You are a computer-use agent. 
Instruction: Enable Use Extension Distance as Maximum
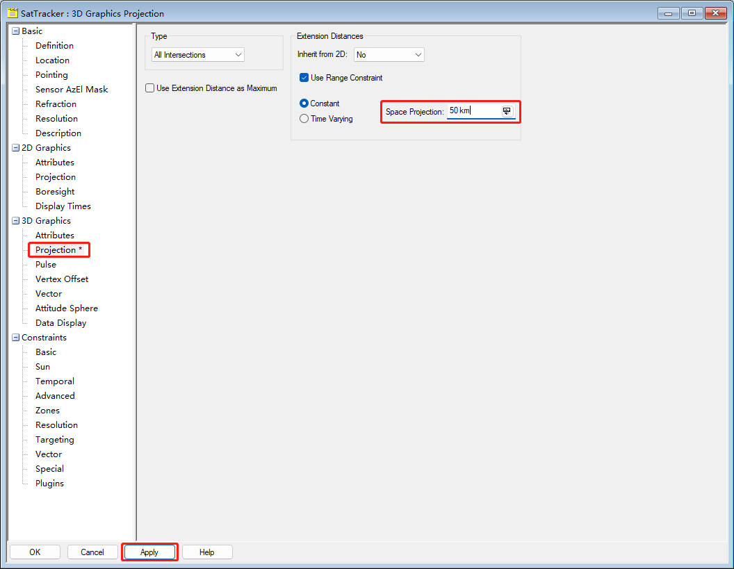(x=149, y=88)
